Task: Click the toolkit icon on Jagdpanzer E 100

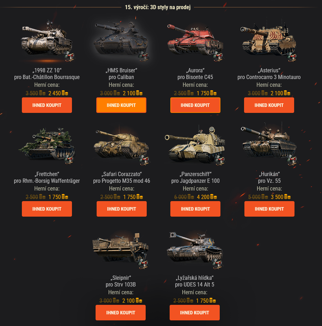Action: pos(219,160)
